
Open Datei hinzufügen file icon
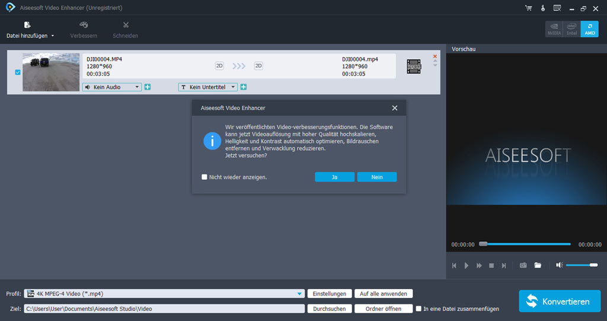click(x=27, y=25)
